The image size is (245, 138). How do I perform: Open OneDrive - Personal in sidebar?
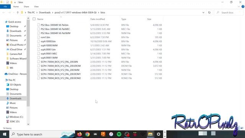(x=16, y=74)
